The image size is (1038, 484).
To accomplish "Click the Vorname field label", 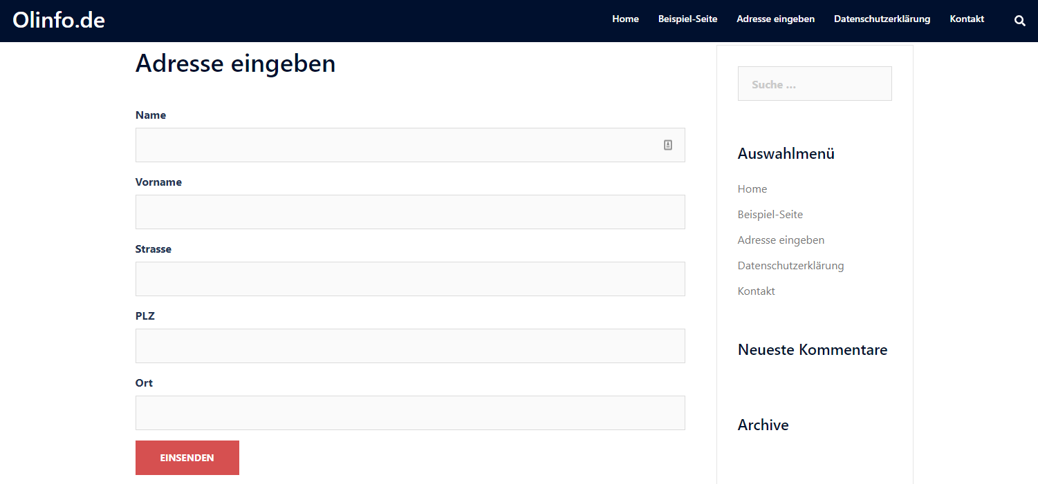I will tap(158, 182).
